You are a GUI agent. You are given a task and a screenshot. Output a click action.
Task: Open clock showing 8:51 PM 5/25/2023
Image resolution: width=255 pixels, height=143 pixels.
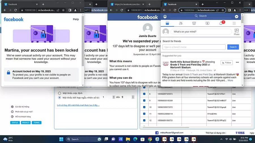[243, 139]
